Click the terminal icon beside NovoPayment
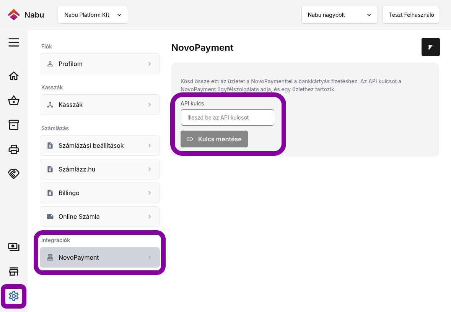451x312 pixels. tap(50, 257)
